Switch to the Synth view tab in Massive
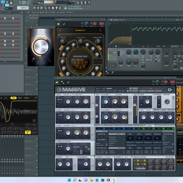 [x=143, y=91]
